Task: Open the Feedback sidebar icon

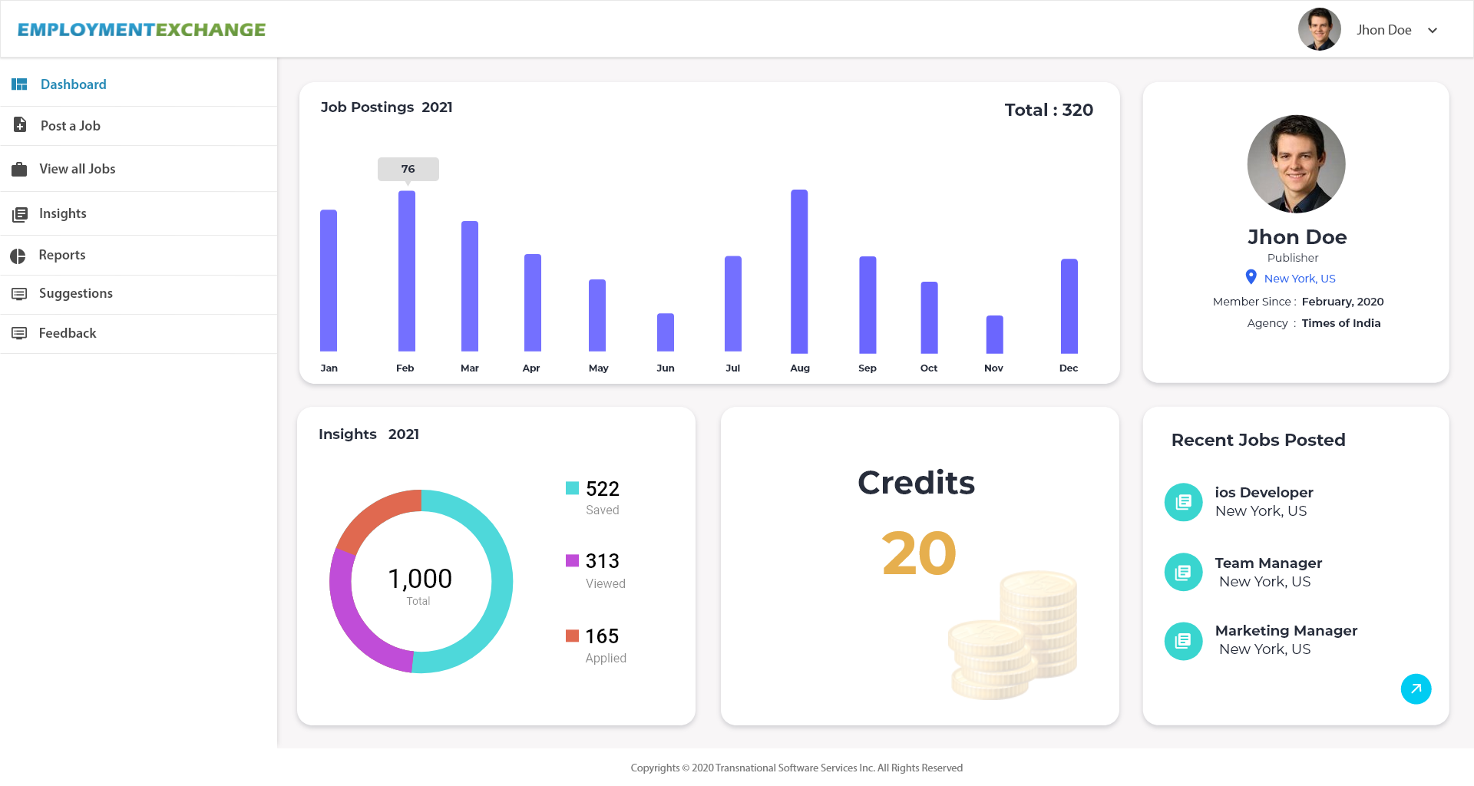Action: point(19,332)
